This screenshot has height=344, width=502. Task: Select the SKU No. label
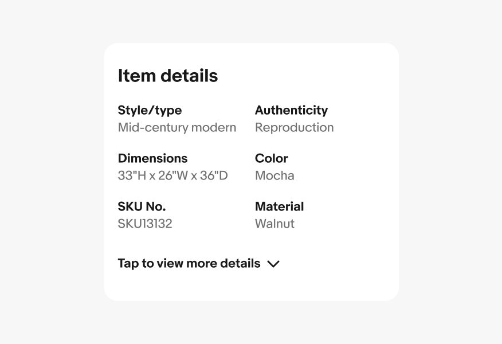click(142, 206)
